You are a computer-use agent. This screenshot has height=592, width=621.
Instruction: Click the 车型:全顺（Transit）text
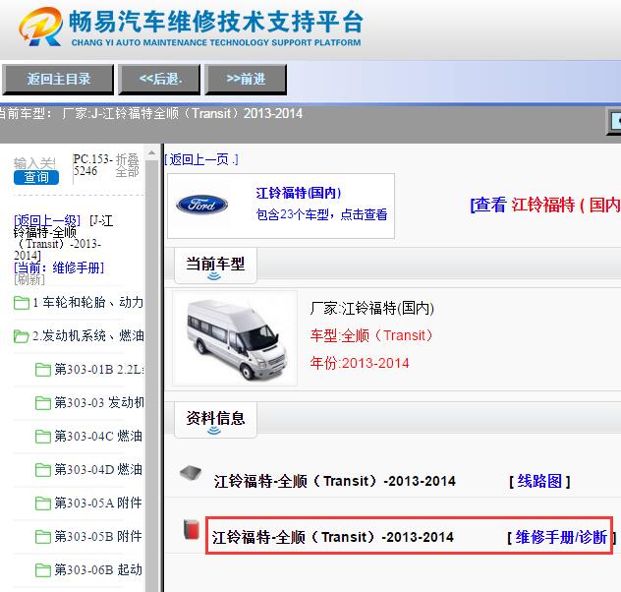click(371, 335)
